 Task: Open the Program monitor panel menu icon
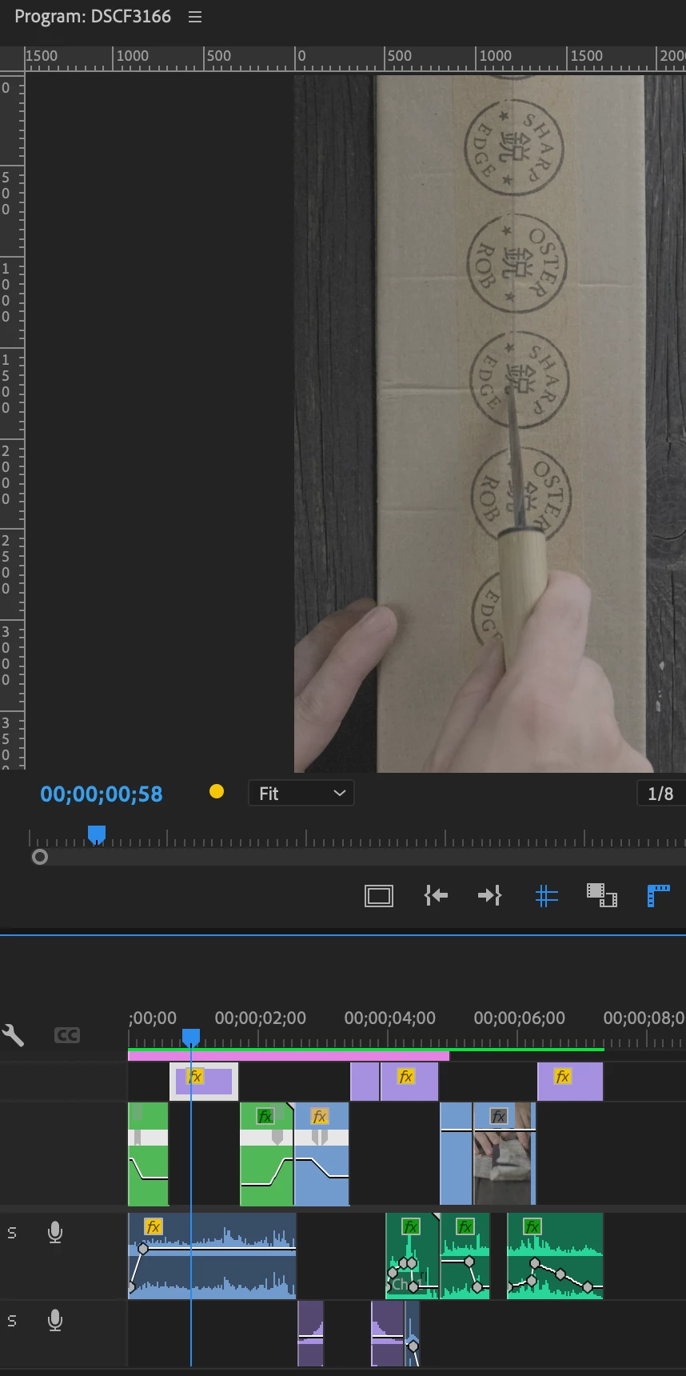(x=195, y=17)
